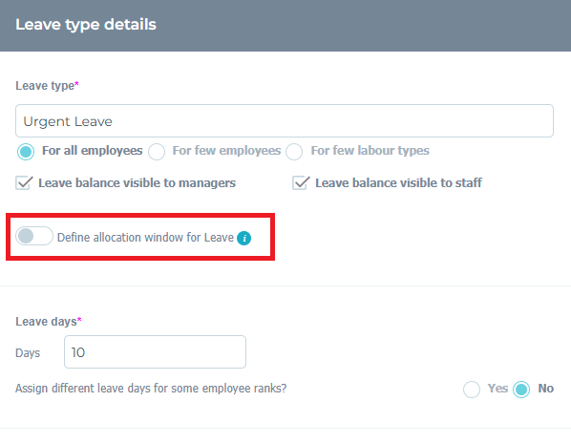Click the Leave balance visible to managers label
Screen dimensions: 571x444
click(x=137, y=182)
